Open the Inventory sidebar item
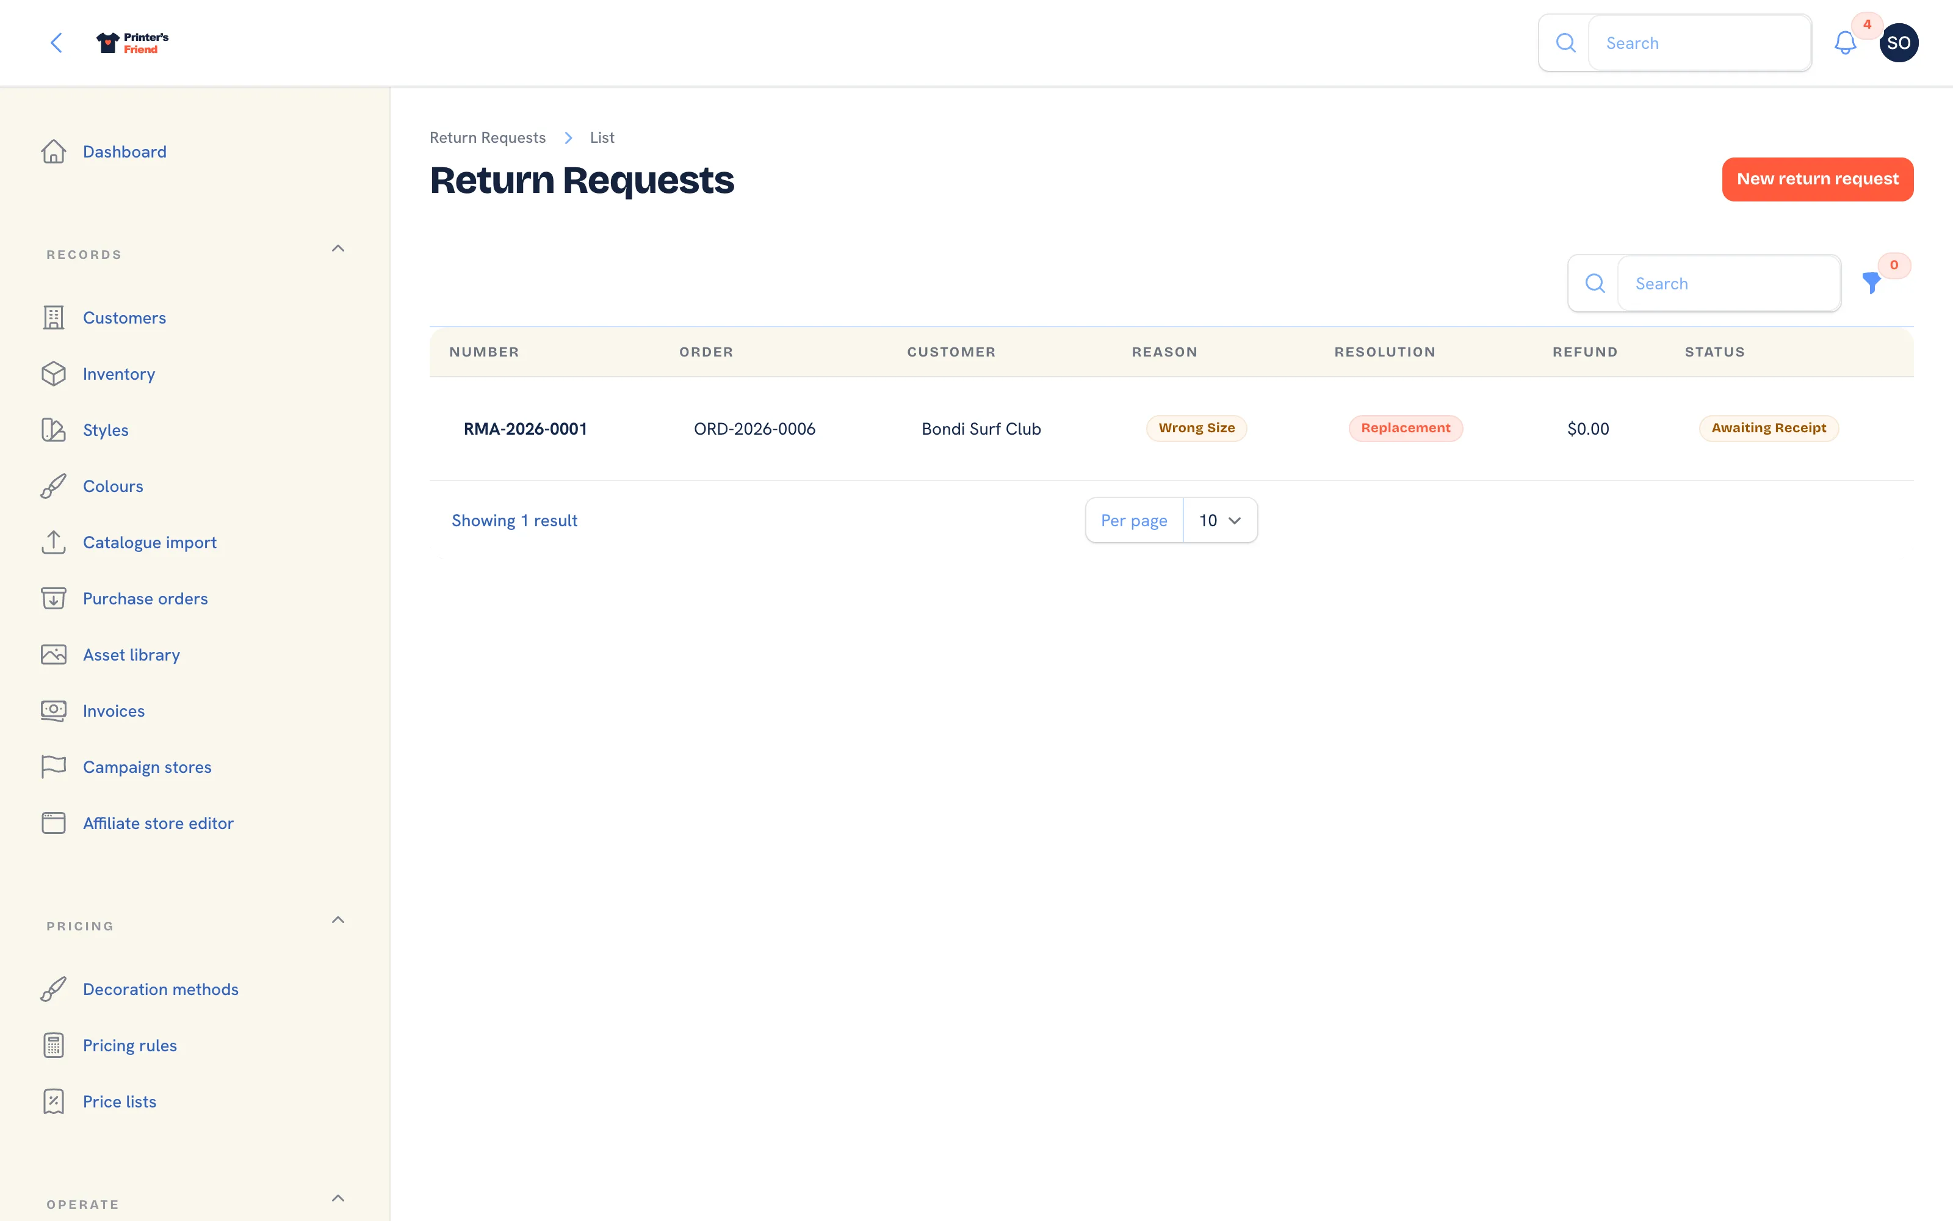 (118, 374)
